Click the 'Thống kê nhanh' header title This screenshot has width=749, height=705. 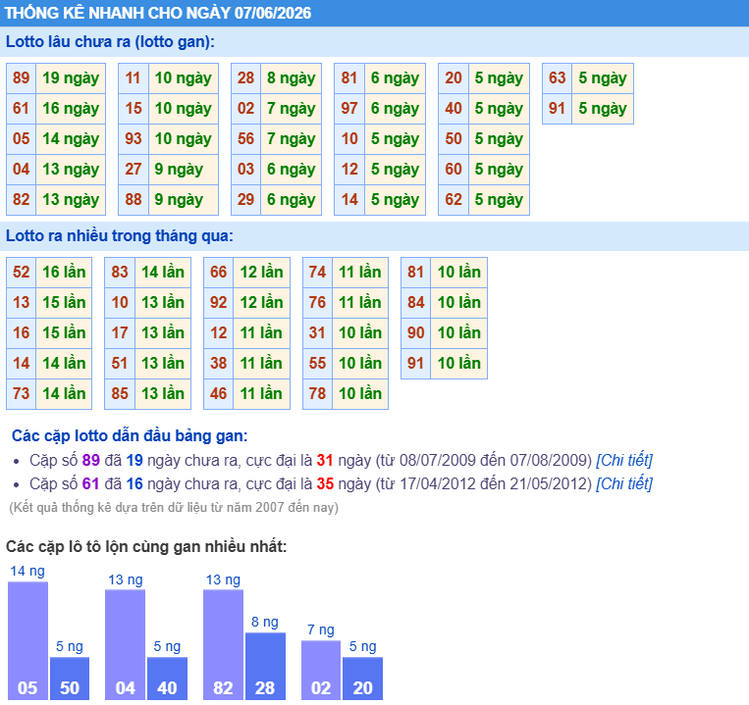point(158,13)
